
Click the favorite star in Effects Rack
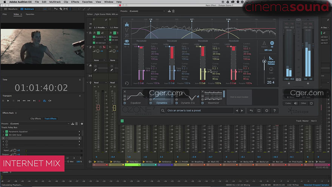click(x=82, y=124)
